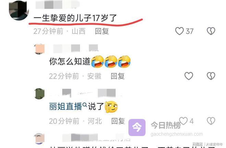Open the 丽姐直播 search link
Viewport: 226px width, 148px height.
click(x=66, y=107)
